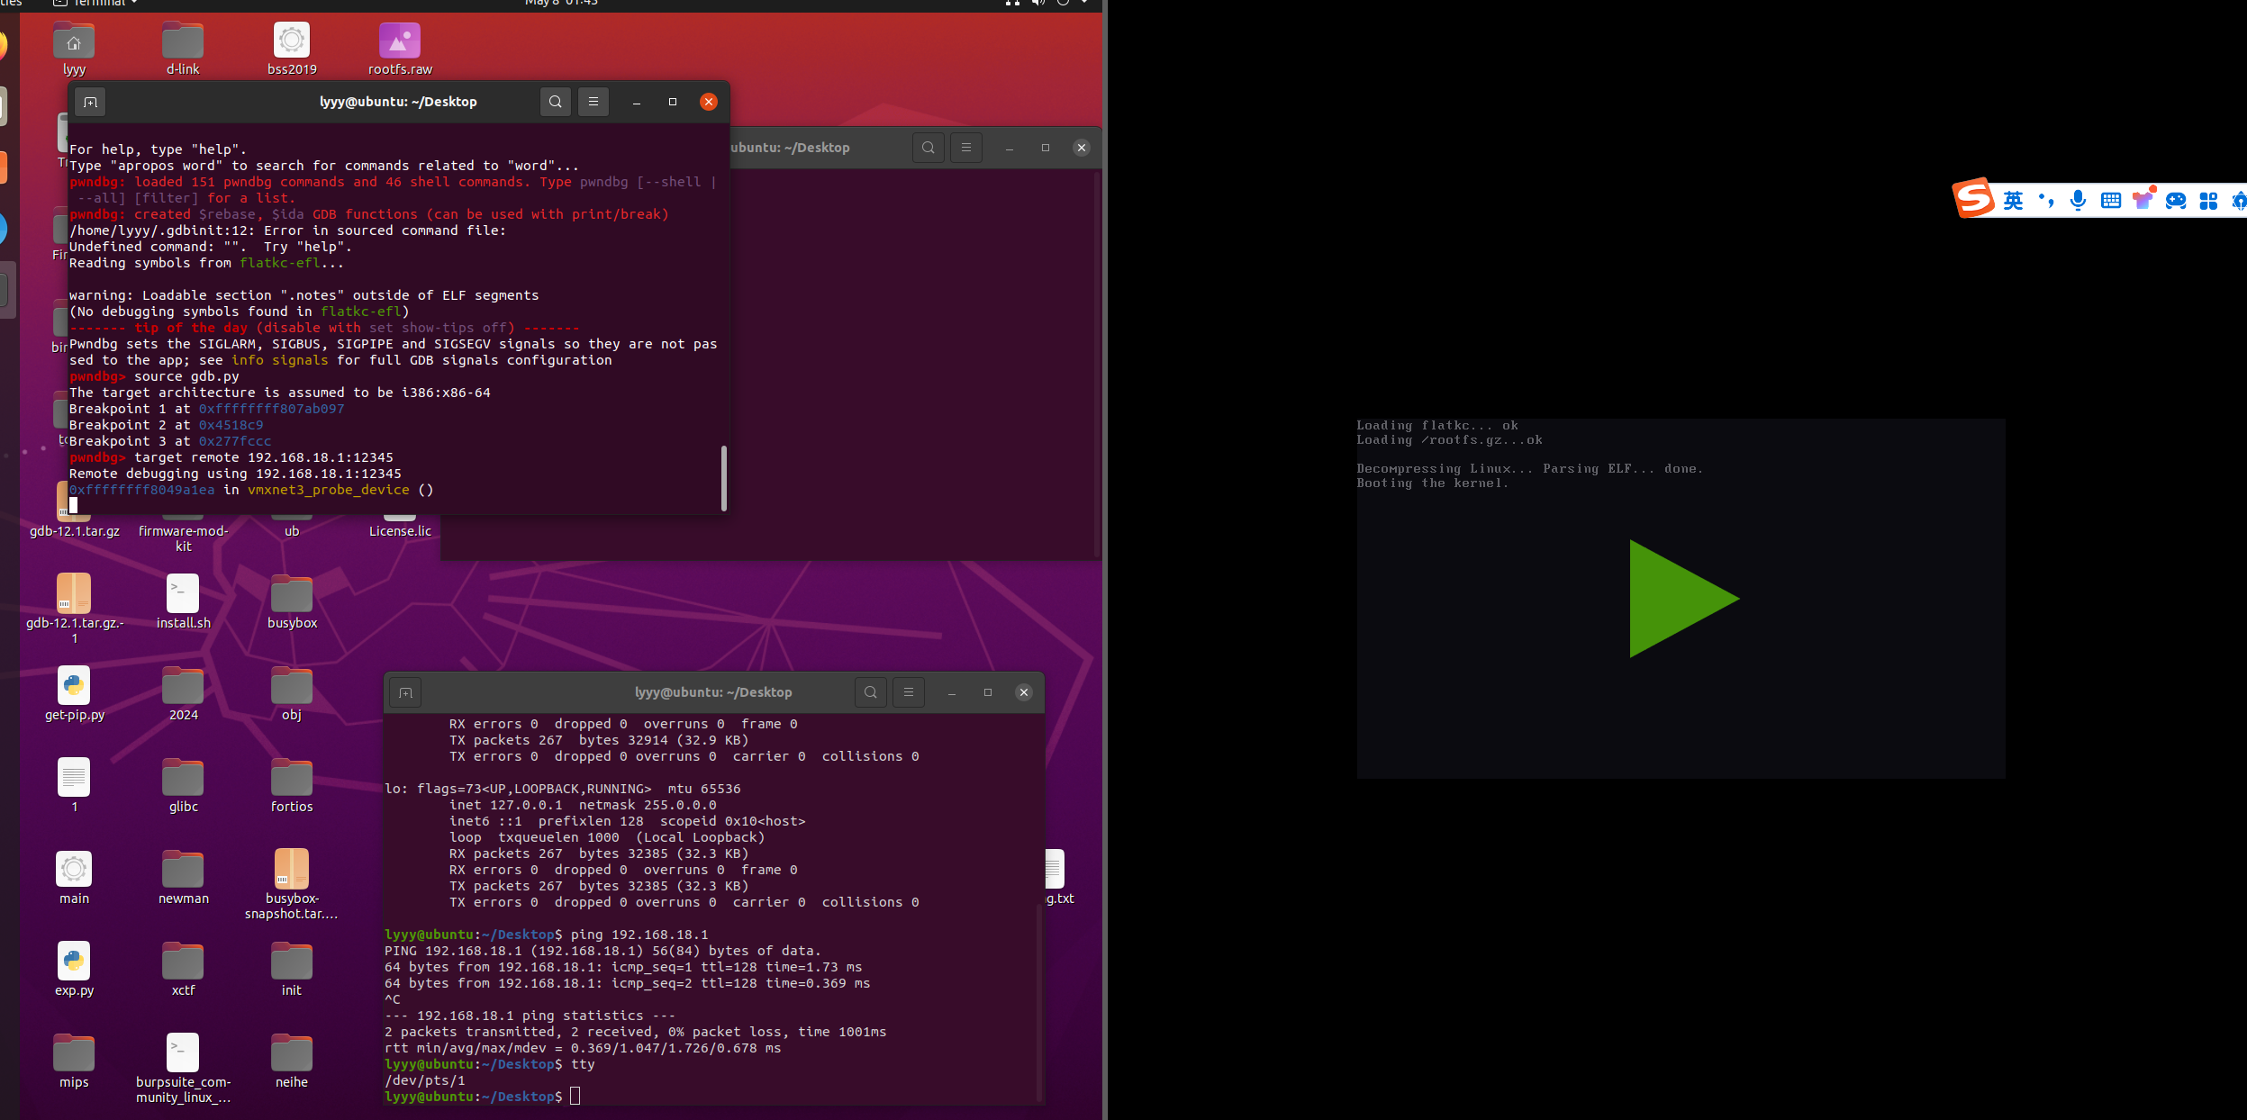Toggle Sogou punctuation mode icon
Image resolution: width=2247 pixels, height=1120 pixels.
(x=2046, y=201)
